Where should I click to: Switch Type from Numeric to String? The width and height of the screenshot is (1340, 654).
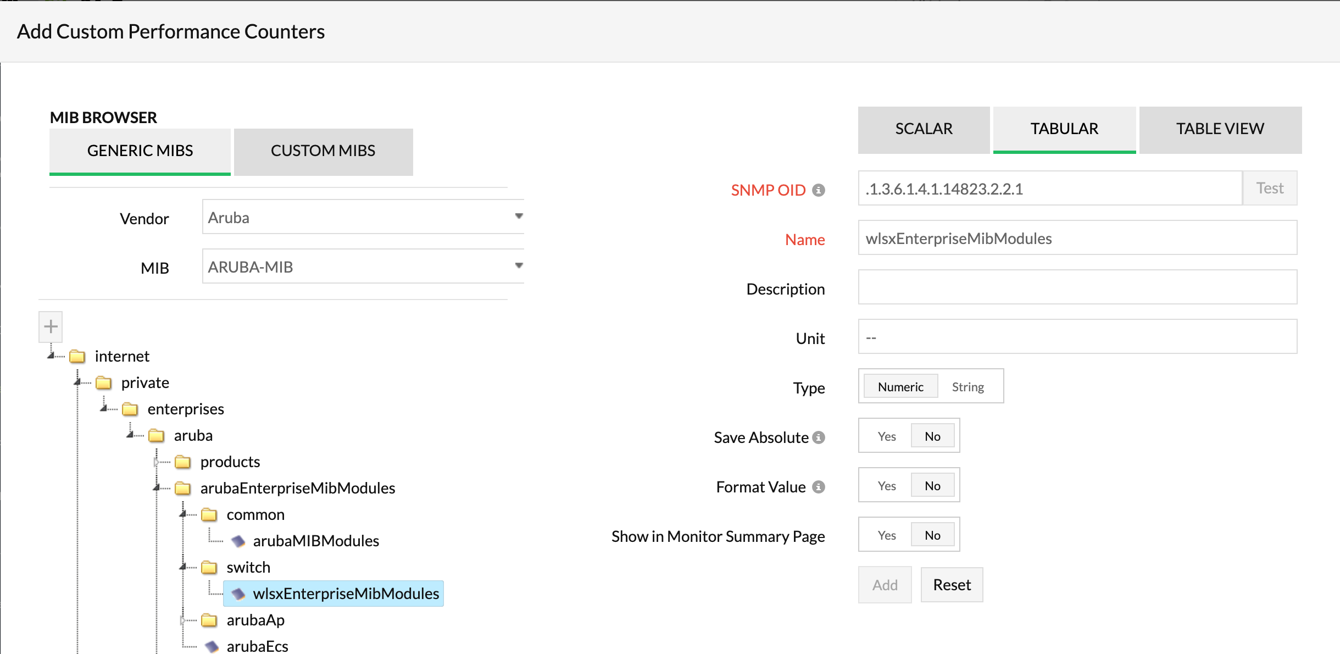click(969, 386)
